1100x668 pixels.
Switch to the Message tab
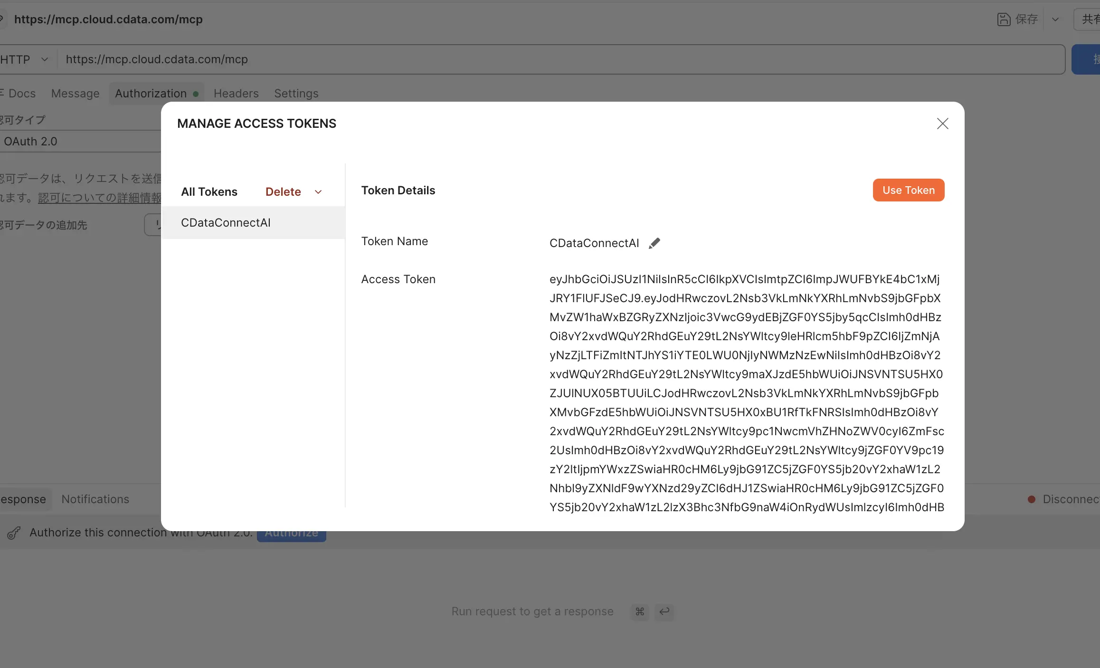pyautogui.click(x=76, y=94)
